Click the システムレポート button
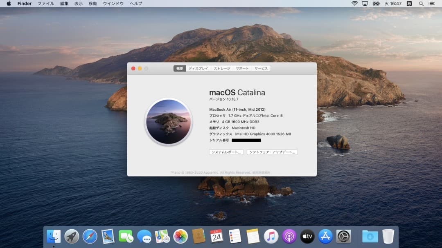The width and height of the screenshot is (442, 248). 226,152
